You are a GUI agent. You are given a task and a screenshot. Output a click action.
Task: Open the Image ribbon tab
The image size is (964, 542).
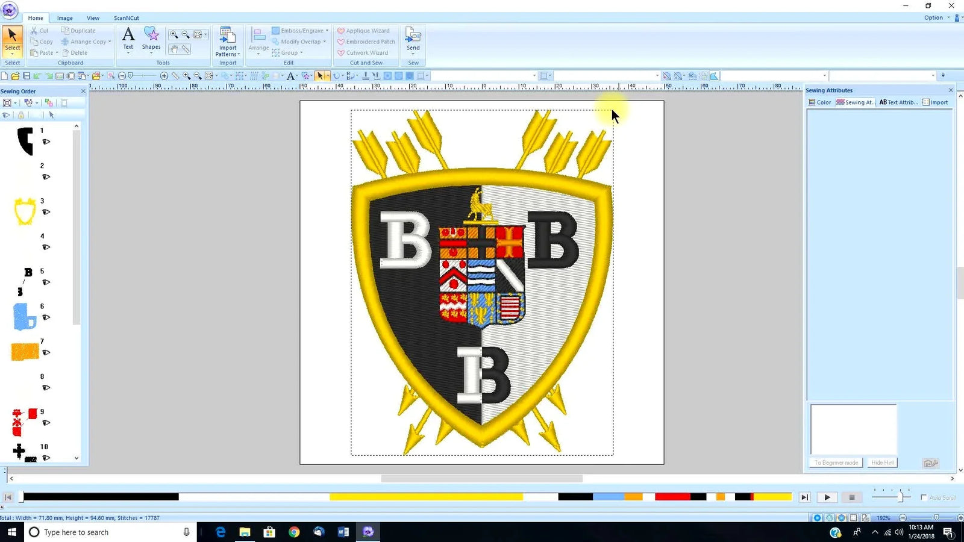tap(65, 18)
